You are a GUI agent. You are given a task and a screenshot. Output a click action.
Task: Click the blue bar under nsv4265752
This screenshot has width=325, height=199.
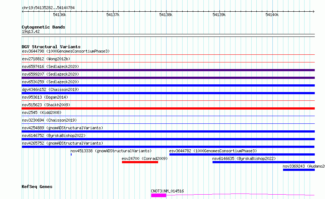coord(168,147)
